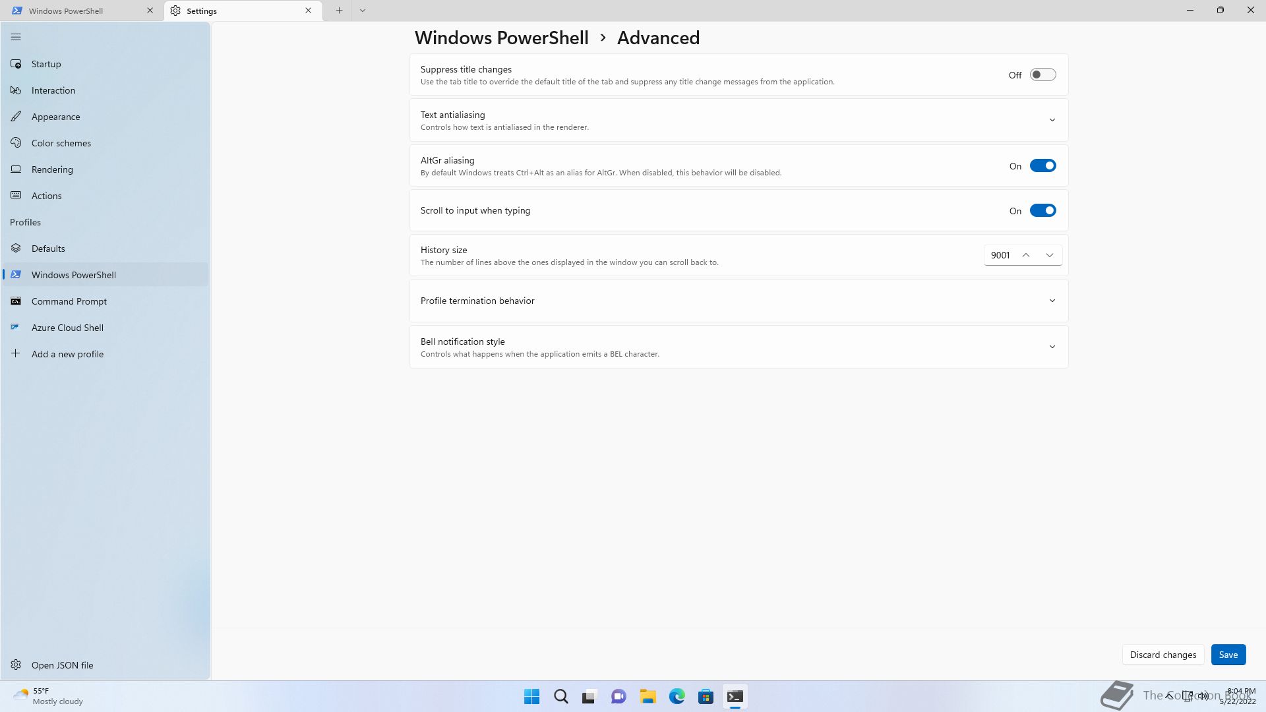Click the History size value field
Viewport: 1266px width, 712px height.
coord(1000,255)
